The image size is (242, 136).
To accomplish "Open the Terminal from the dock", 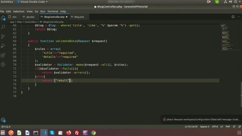I will tap(36, 133).
